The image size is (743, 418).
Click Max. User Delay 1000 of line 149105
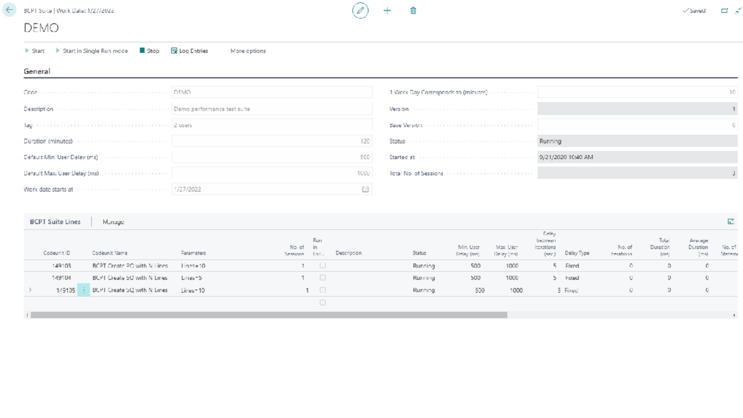click(516, 290)
